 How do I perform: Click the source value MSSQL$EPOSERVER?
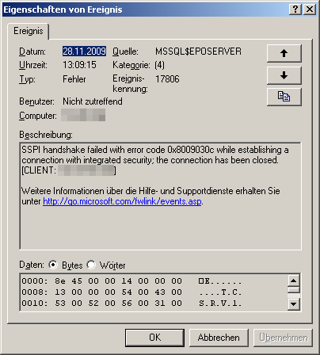(198, 52)
